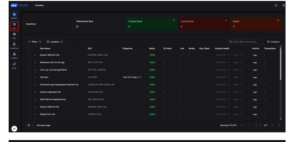Click the NDL-30G-0.5-EA SKU cell

[96, 99]
